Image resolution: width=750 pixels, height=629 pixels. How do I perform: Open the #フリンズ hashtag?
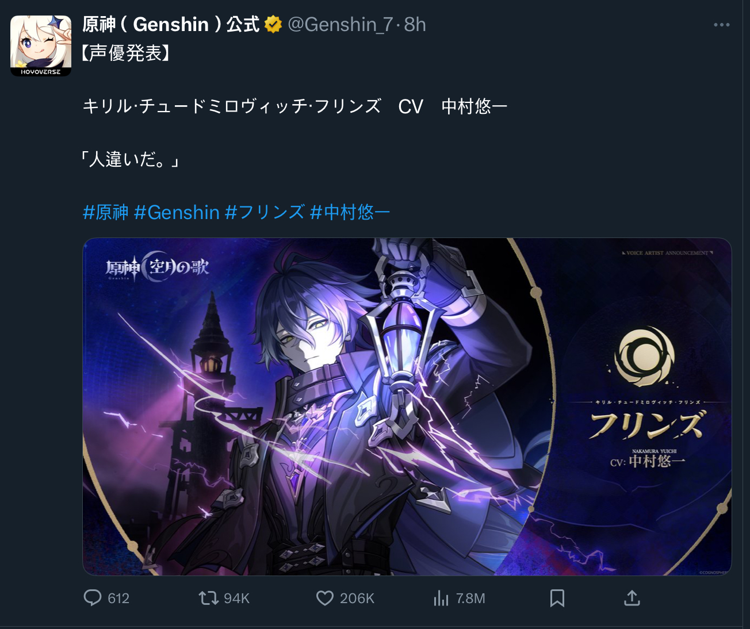coord(265,212)
